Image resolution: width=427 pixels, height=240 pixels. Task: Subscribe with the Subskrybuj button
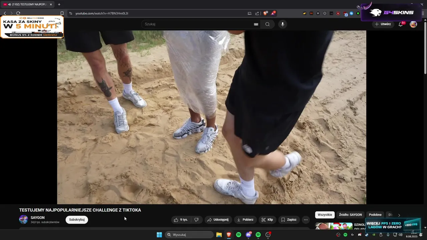(77, 220)
